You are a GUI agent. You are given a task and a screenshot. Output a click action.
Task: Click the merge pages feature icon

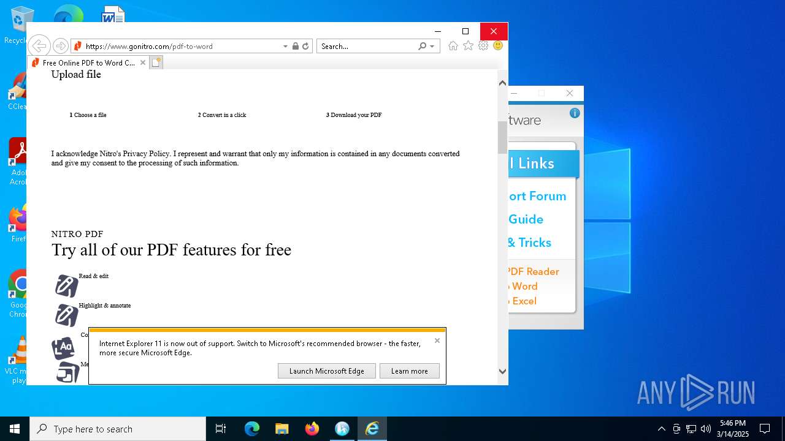pyautogui.click(x=68, y=372)
